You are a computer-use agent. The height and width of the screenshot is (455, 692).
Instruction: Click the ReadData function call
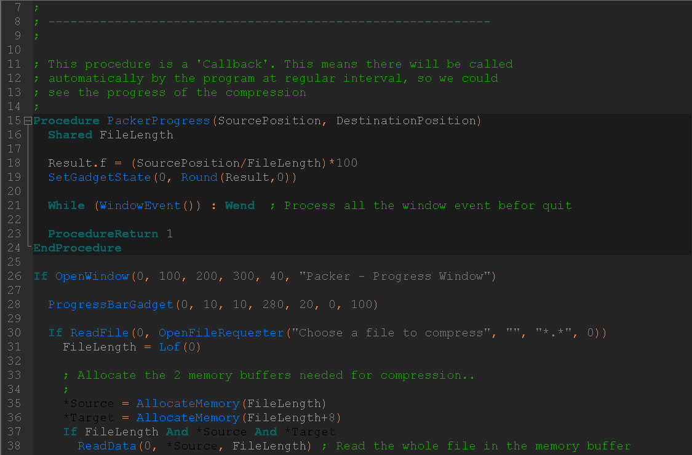tap(106, 446)
